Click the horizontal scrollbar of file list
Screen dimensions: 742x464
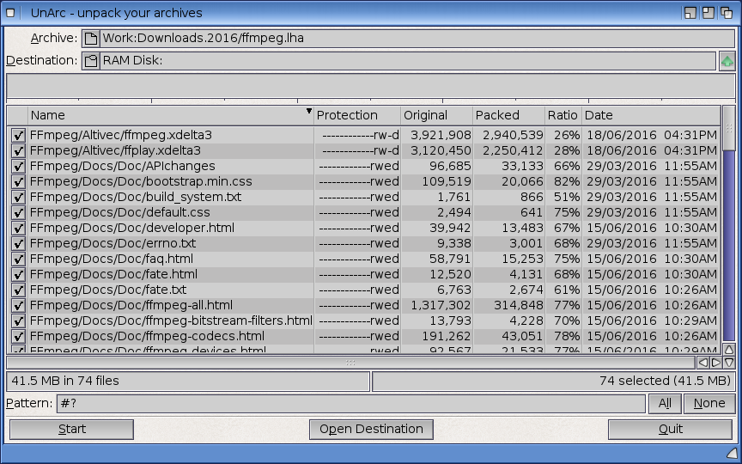pos(350,363)
